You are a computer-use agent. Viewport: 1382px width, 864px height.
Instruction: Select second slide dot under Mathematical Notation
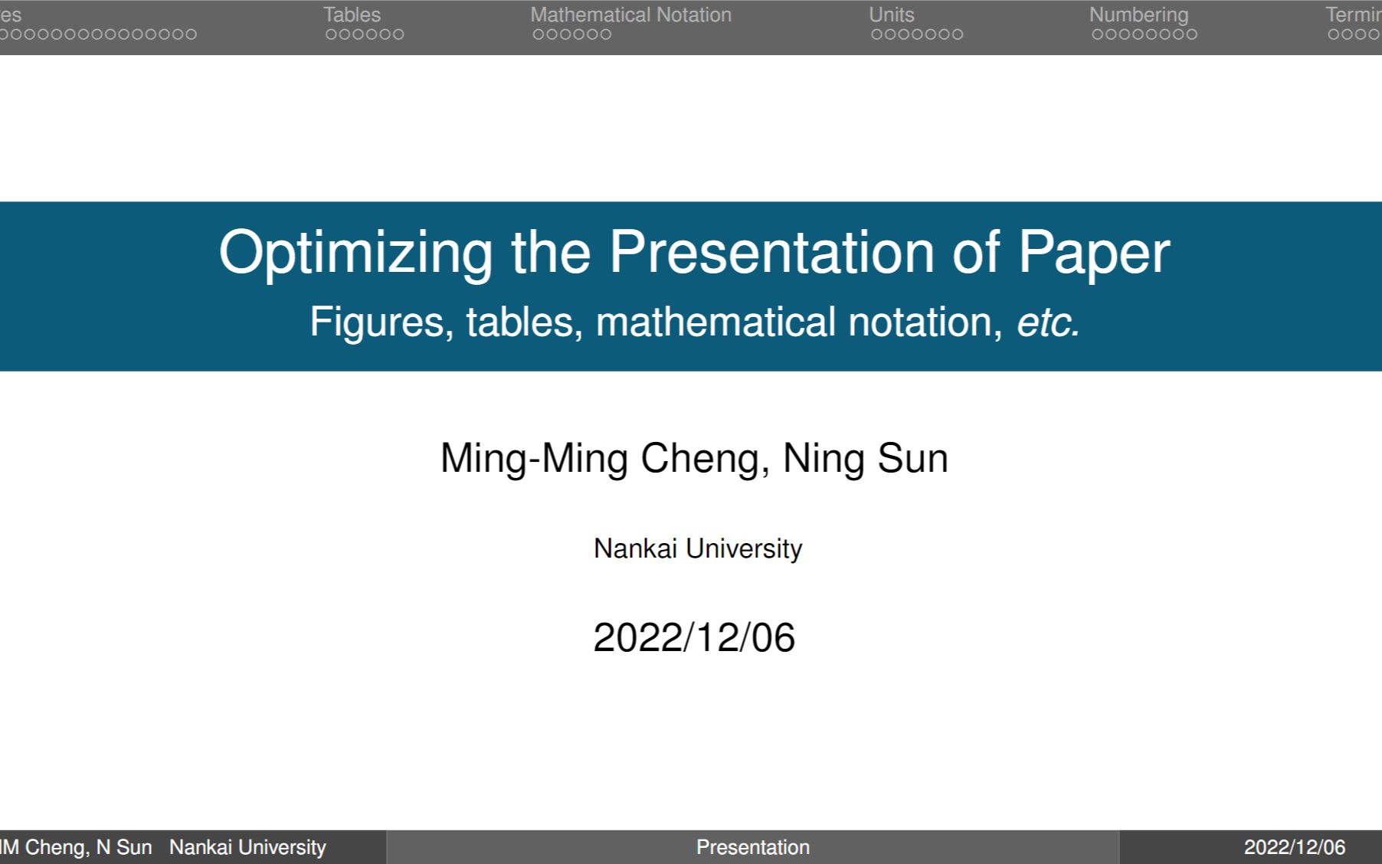pos(552,34)
